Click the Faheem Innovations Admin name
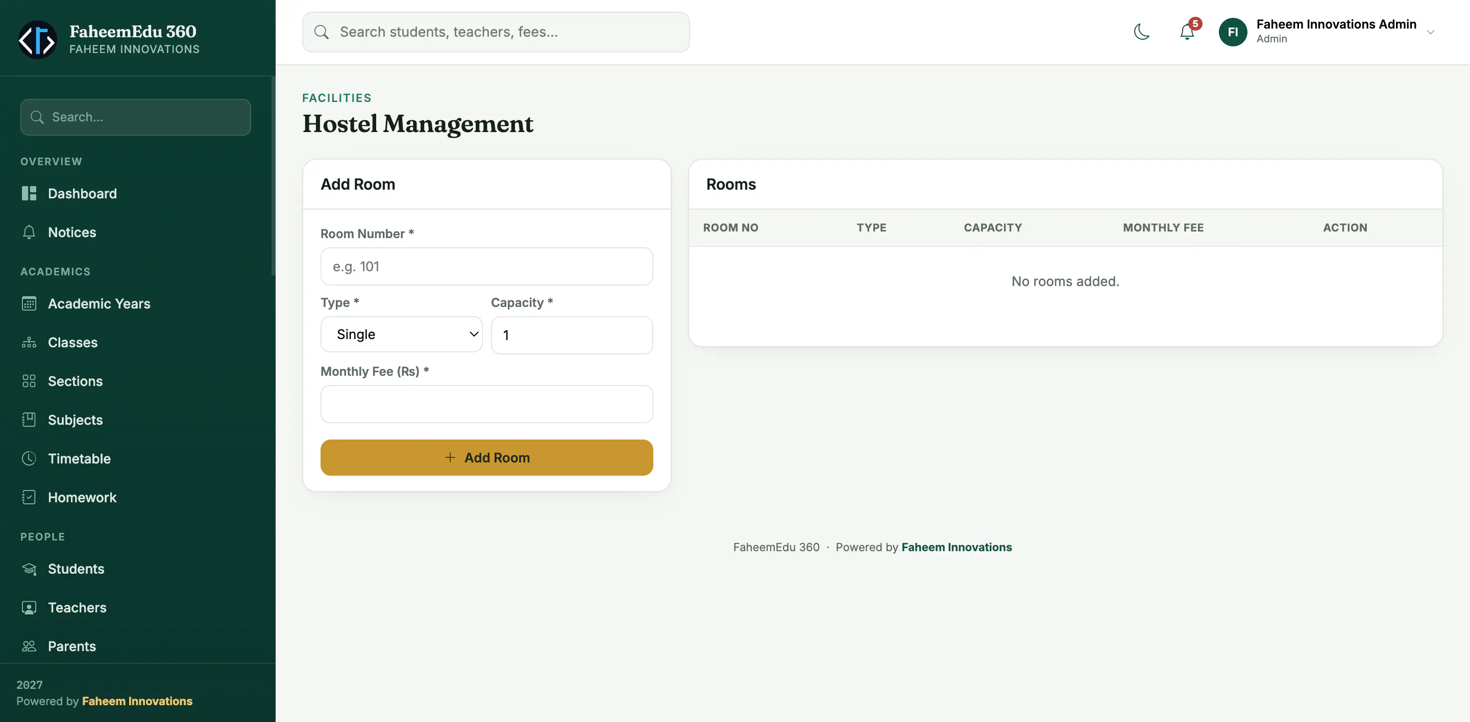The image size is (1470, 722). coord(1336,24)
